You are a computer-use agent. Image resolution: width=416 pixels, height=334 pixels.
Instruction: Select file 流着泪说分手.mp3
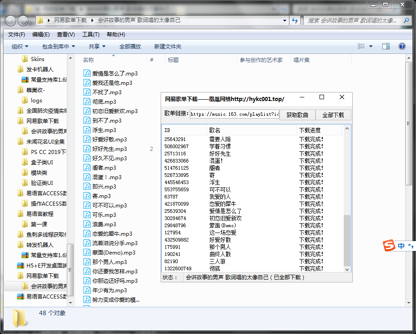point(111,243)
